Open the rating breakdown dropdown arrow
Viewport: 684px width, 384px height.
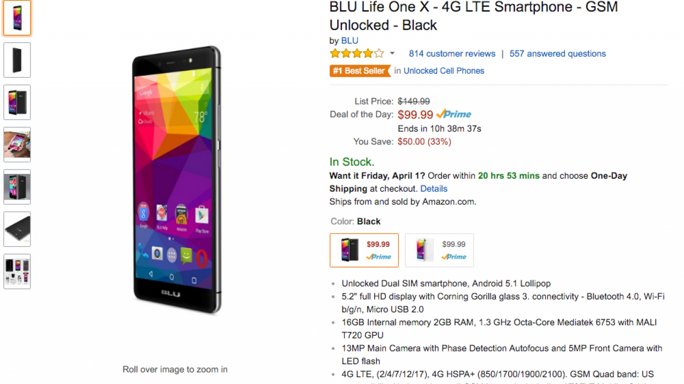(392, 53)
